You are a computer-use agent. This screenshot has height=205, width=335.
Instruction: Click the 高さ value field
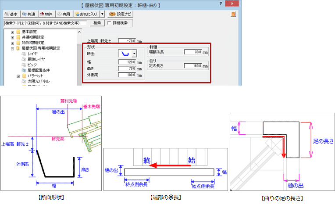[x=127, y=68]
